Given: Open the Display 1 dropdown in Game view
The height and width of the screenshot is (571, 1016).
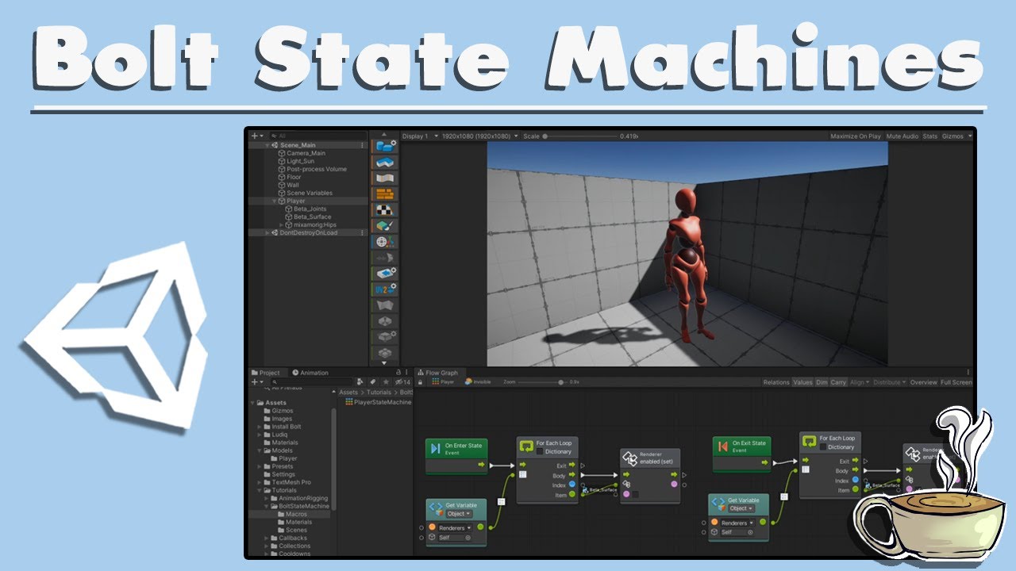Looking at the screenshot, I should coord(419,136).
